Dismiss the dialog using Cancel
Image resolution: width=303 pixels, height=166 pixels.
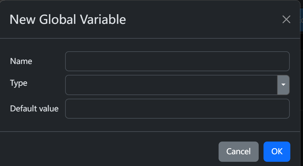[238, 152]
